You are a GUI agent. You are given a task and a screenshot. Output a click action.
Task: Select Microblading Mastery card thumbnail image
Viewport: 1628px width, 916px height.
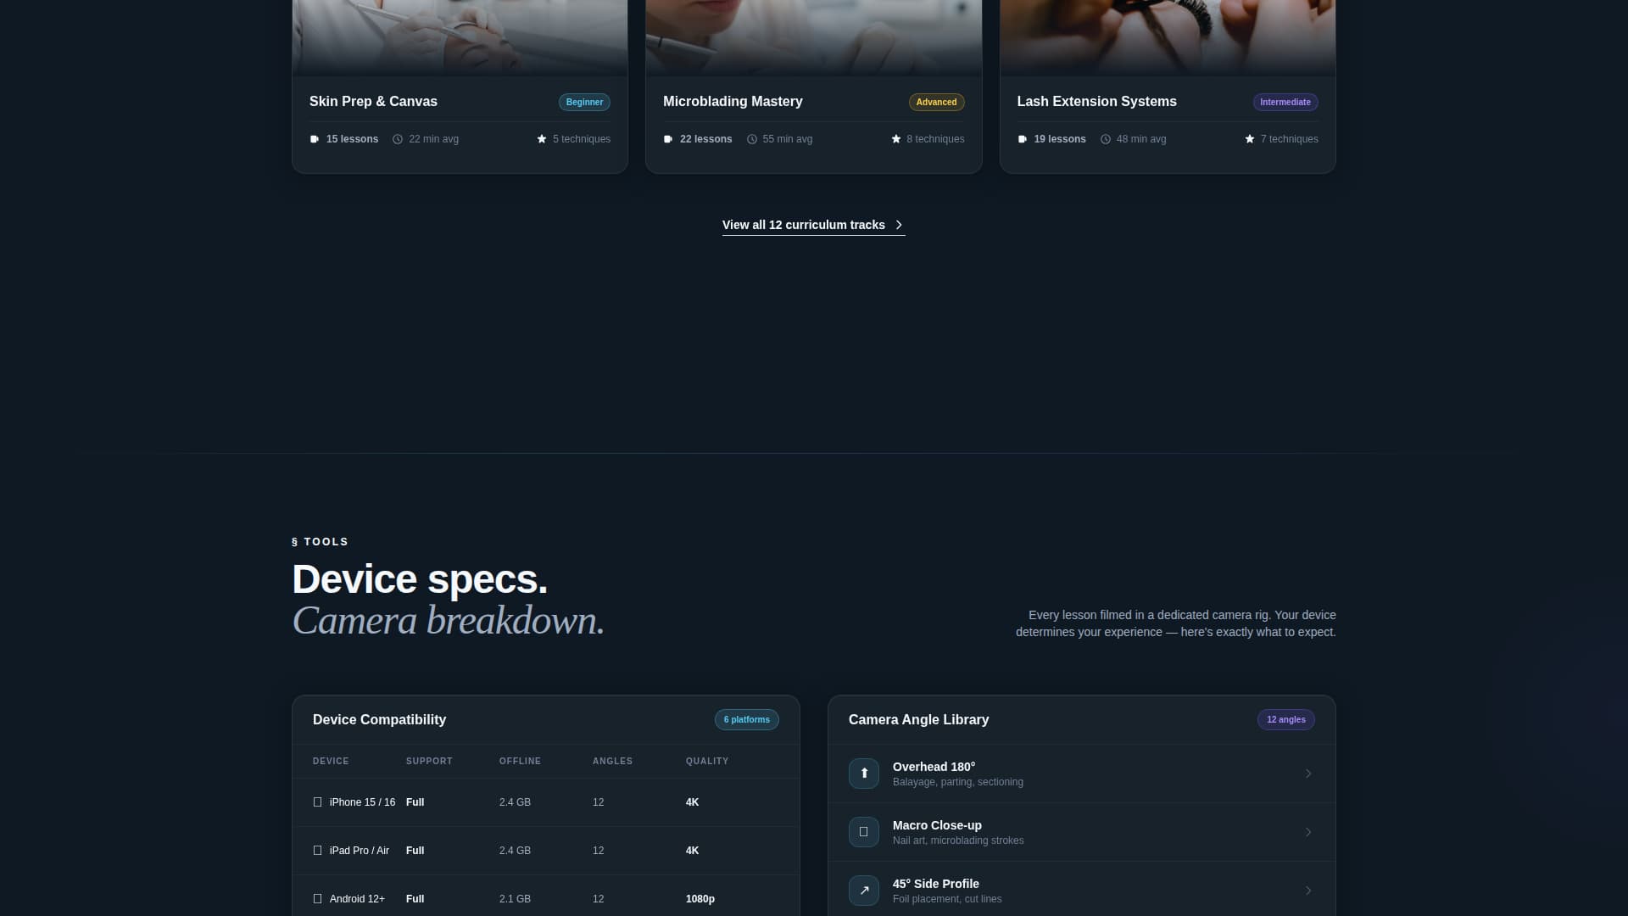[813, 37]
